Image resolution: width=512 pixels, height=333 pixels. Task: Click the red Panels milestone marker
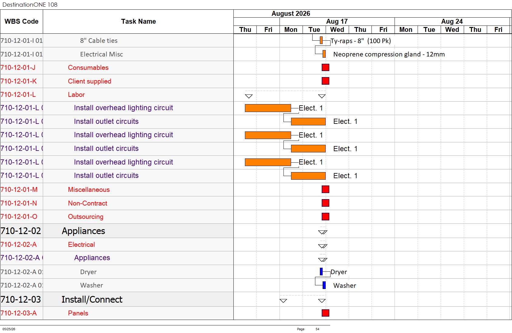click(x=325, y=313)
